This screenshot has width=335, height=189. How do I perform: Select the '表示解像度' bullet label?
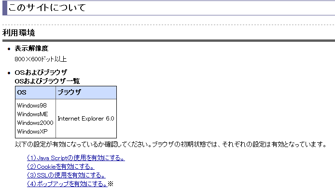pos(31,49)
